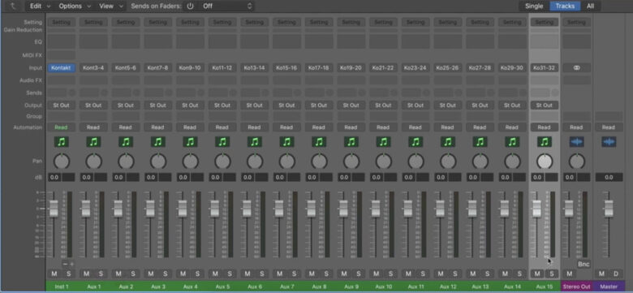Click the Master dB value field
The image size is (633, 293).
tap(609, 177)
